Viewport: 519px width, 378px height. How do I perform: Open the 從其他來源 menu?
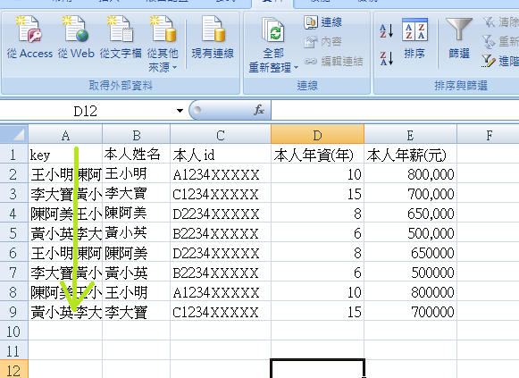coord(163,44)
